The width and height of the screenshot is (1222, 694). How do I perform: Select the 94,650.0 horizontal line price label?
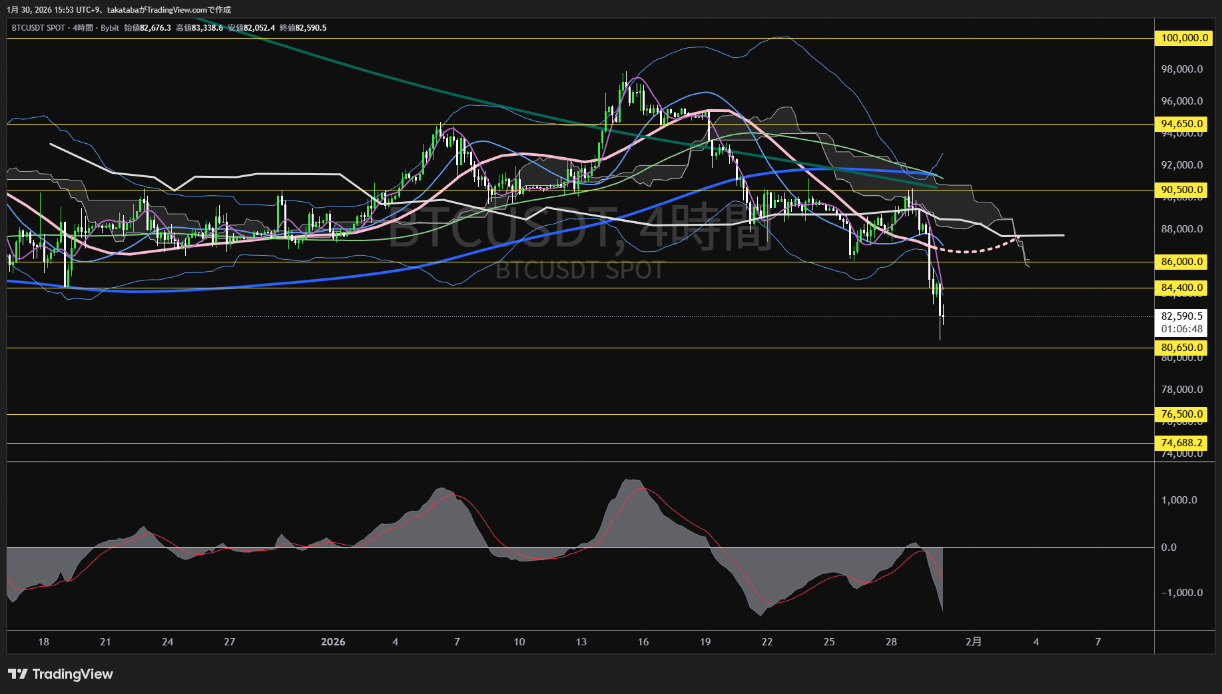point(1182,124)
